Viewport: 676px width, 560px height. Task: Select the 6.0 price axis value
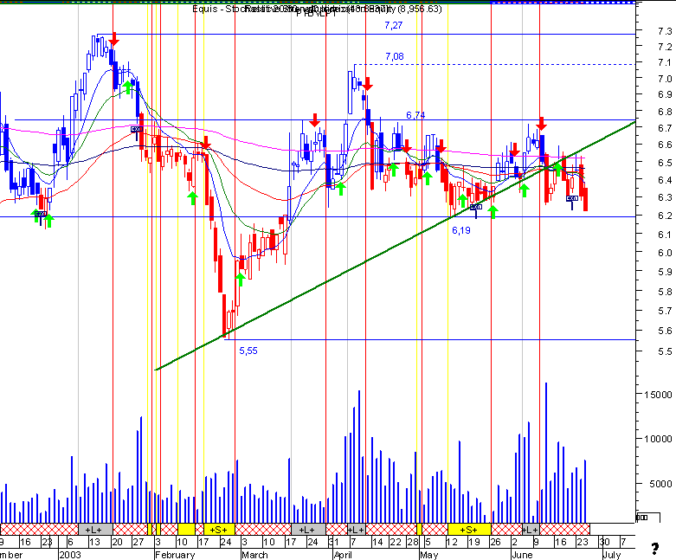[x=665, y=253]
